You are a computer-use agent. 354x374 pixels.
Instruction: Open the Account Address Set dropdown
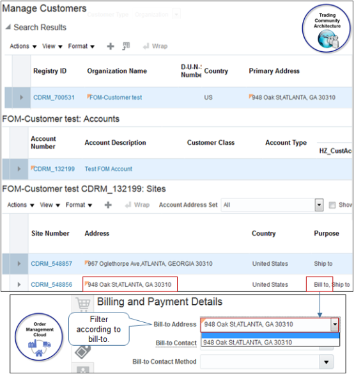click(x=319, y=205)
